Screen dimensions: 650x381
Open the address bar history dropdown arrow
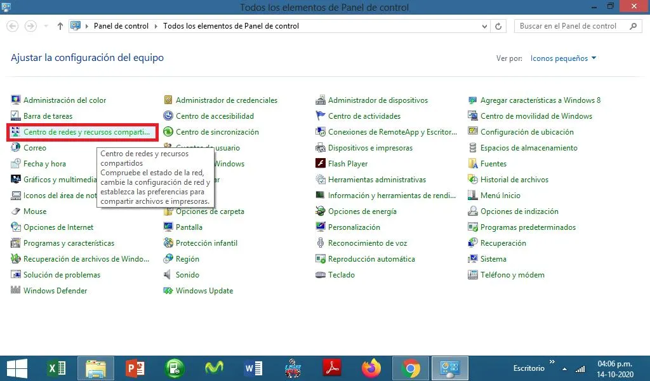pyautogui.click(x=485, y=26)
